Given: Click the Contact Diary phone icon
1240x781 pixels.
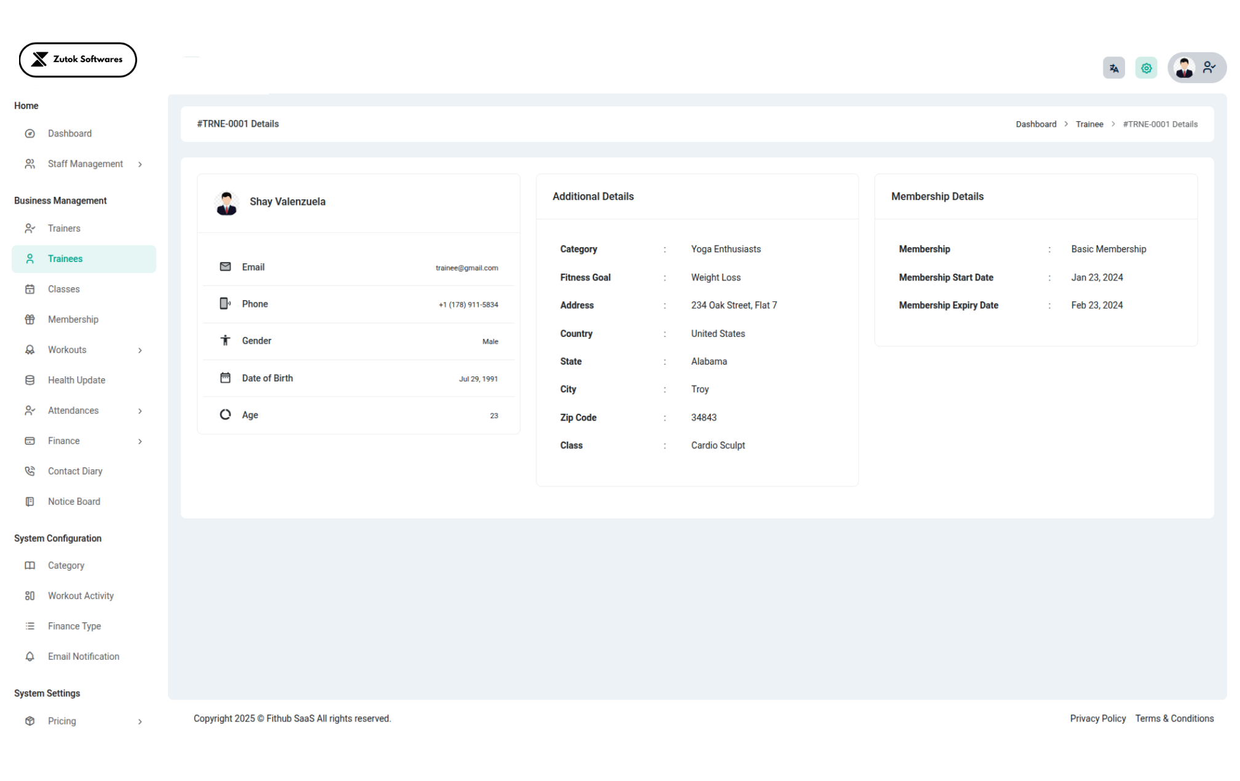Looking at the screenshot, I should 30,471.
